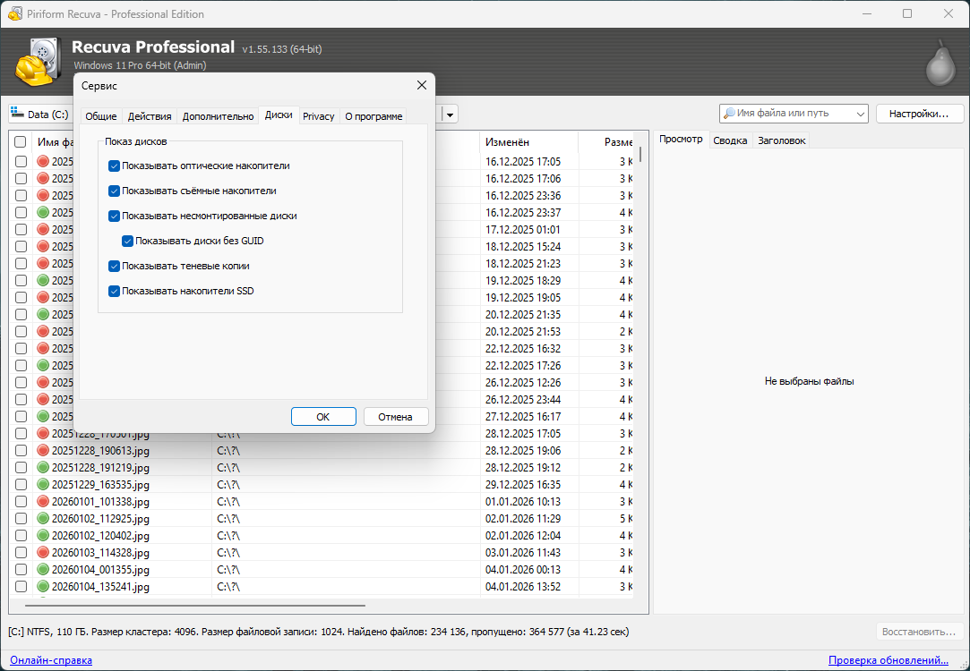
Task: Click Проверка обновлений link
Action: [x=888, y=660]
